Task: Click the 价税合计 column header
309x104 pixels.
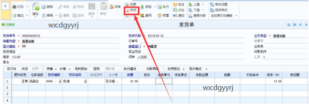Action: click(253, 75)
